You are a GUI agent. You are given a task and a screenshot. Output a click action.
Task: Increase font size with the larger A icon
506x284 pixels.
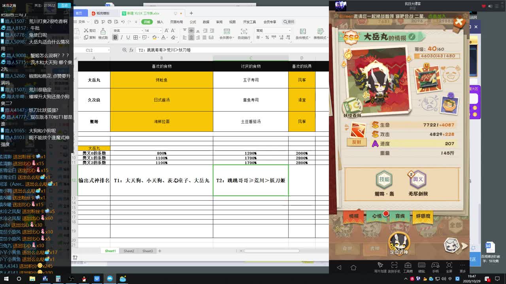[x=166, y=30]
